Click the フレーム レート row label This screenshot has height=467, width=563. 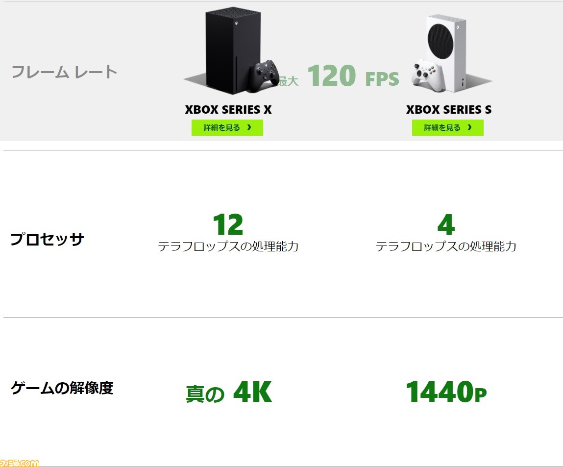(64, 72)
